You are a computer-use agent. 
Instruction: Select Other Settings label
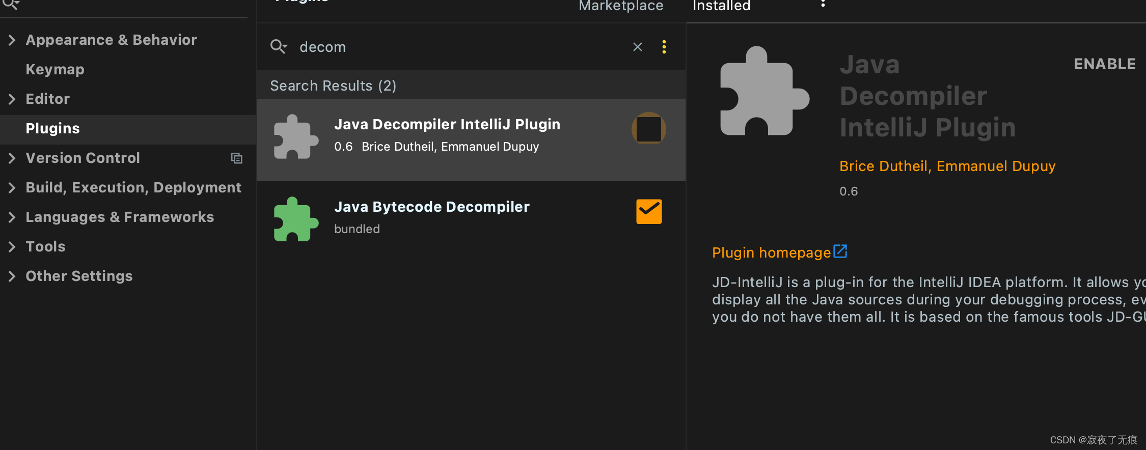click(x=79, y=276)
